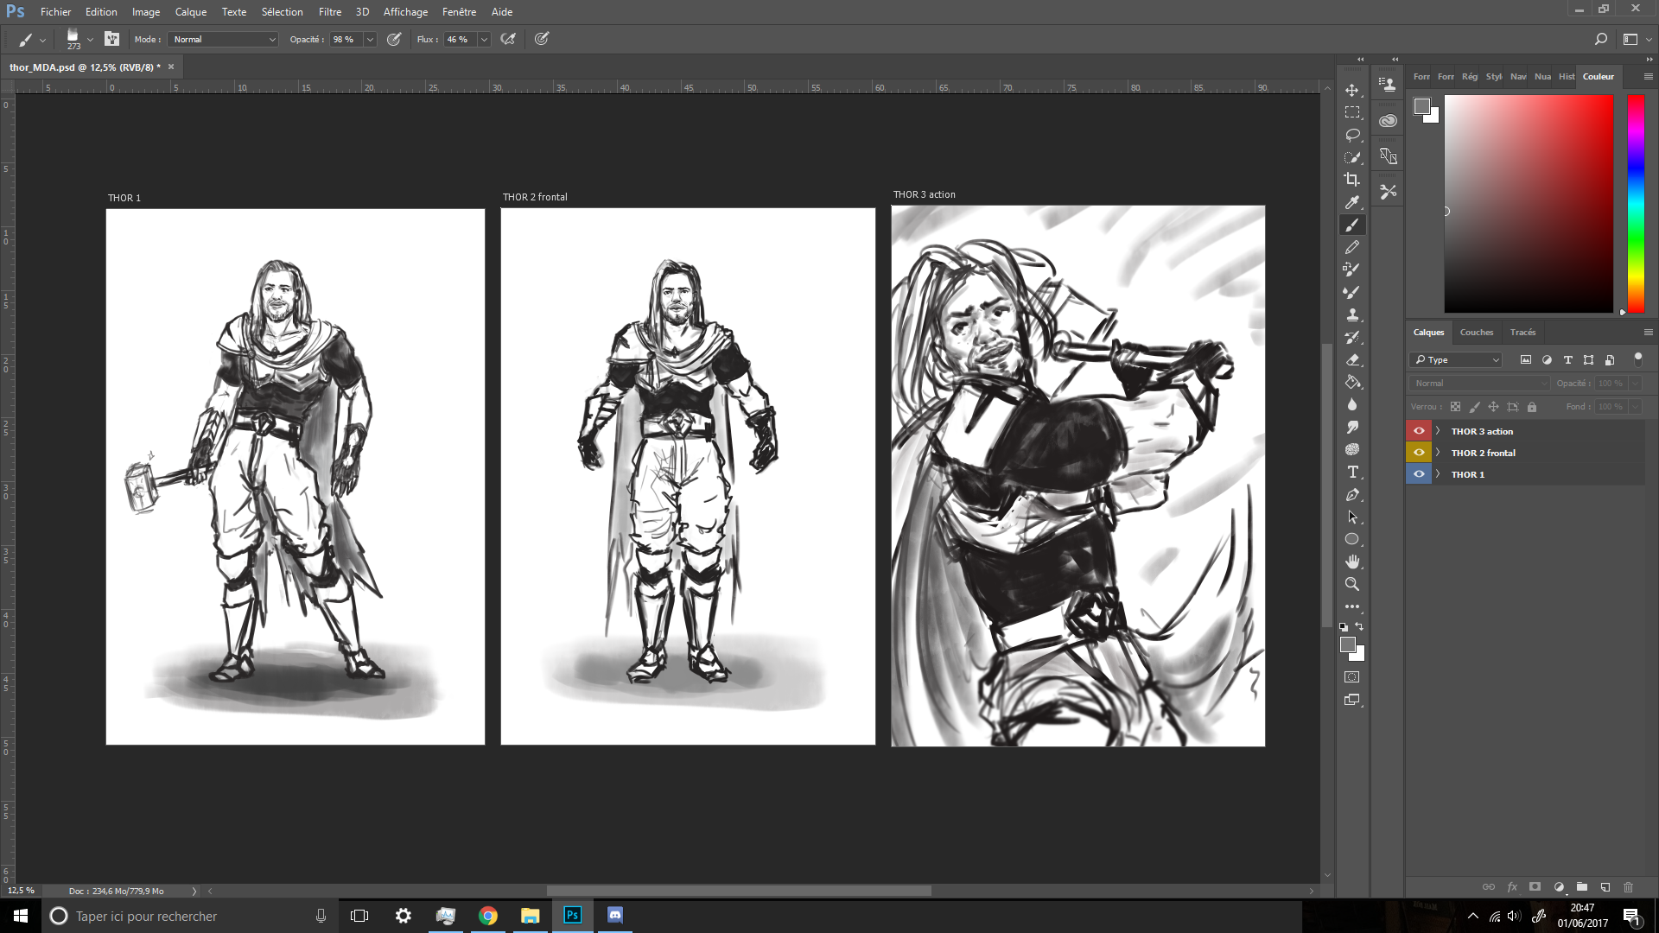
Task: Toggle visibility of THOR 2 frontal layer
Action: 1418,452
